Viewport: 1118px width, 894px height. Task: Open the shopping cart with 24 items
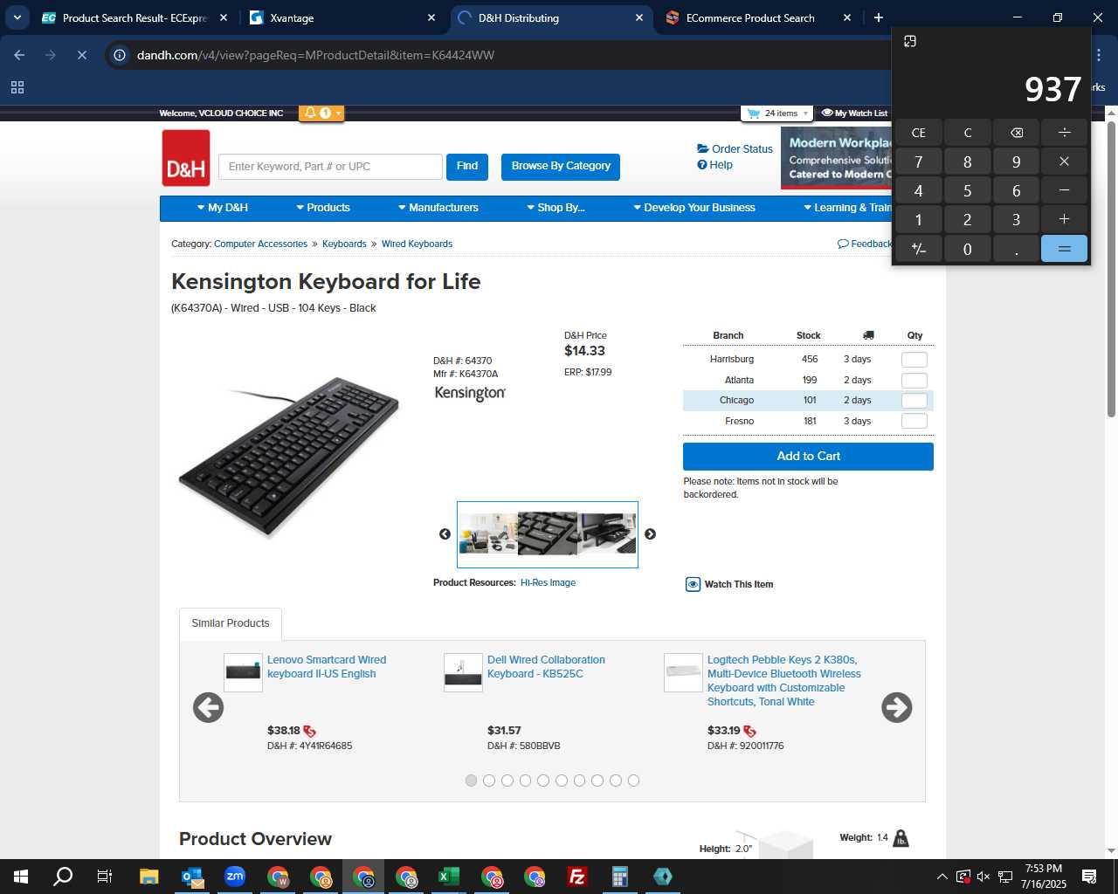coord(776,113)
